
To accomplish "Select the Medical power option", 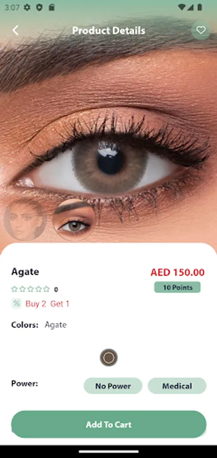I will click(x=177, y=386).
